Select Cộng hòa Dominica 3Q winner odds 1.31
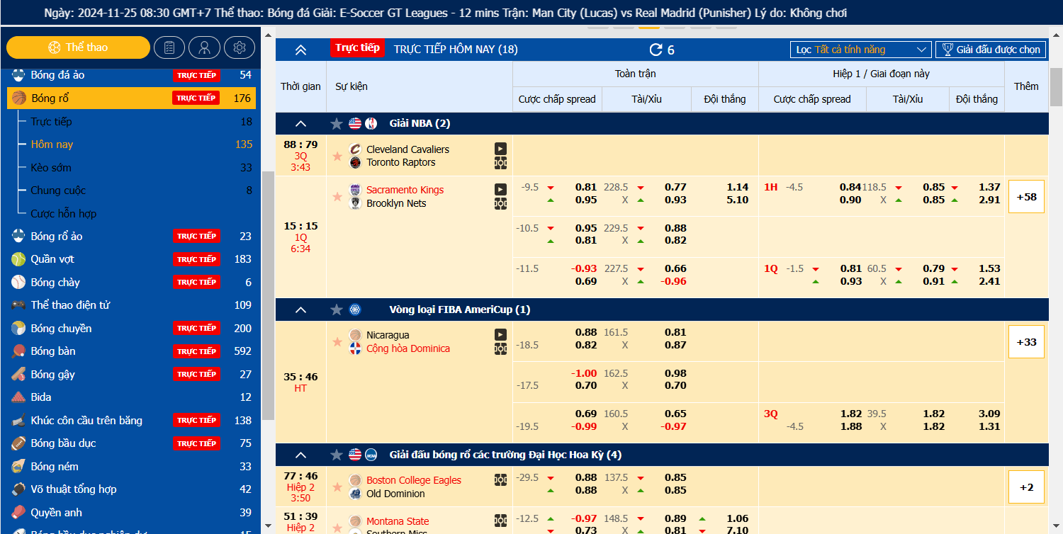Image resolution: width=1063 pixels, height=534 pixels. point(989,426)
